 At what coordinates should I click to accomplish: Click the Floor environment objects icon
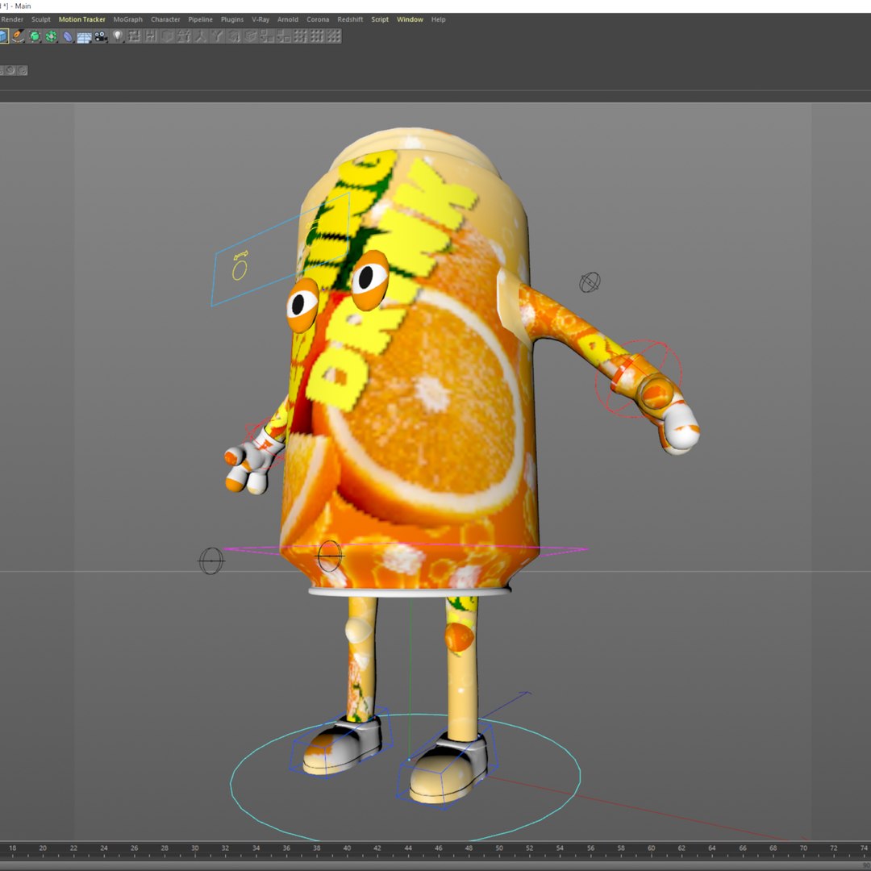[x=85, y=36]
